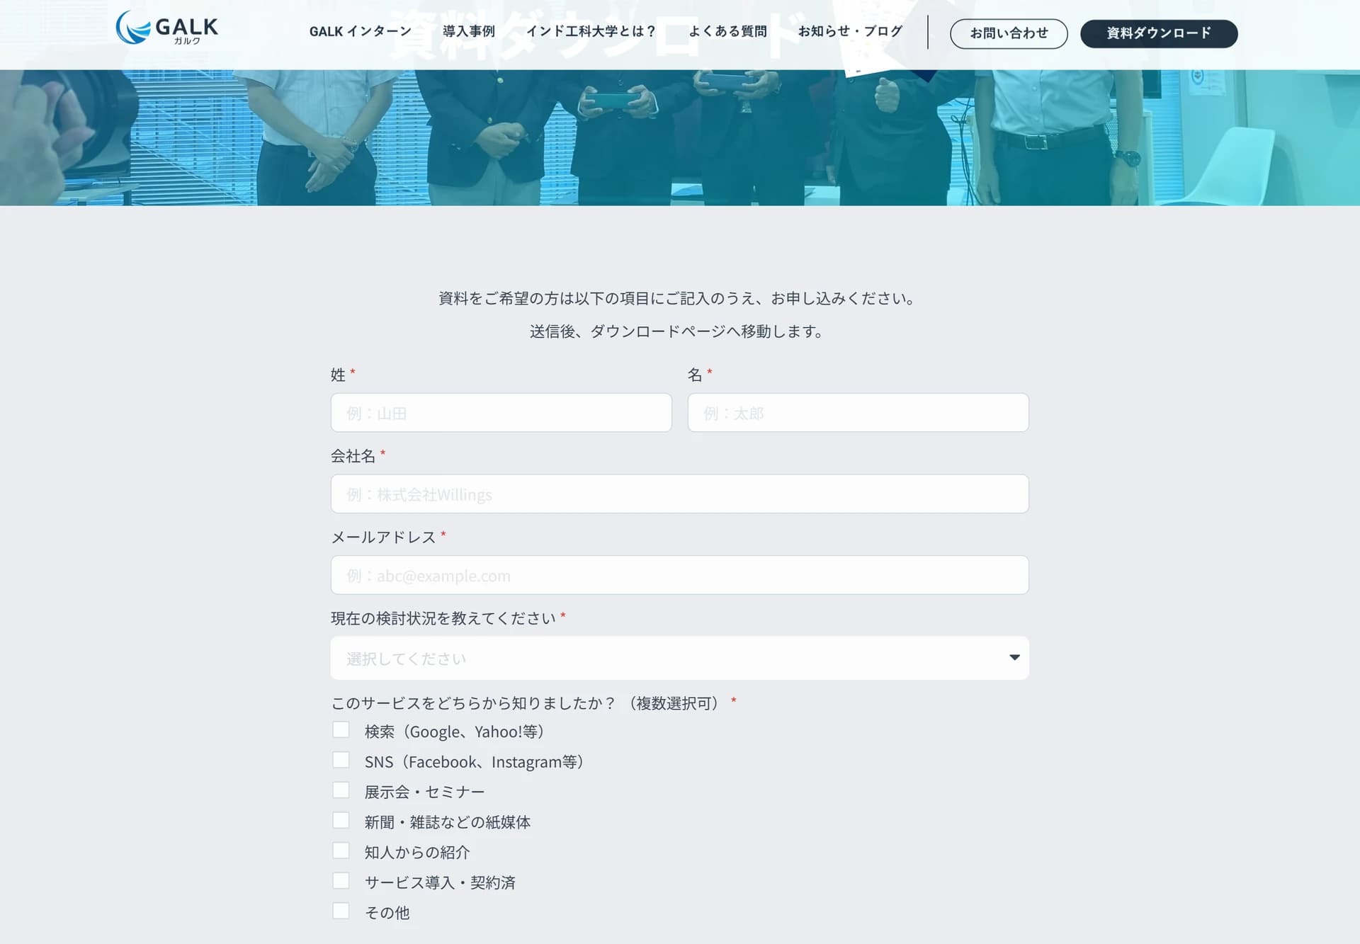Click the お問い合わせ button

[x=1009, y=33]
